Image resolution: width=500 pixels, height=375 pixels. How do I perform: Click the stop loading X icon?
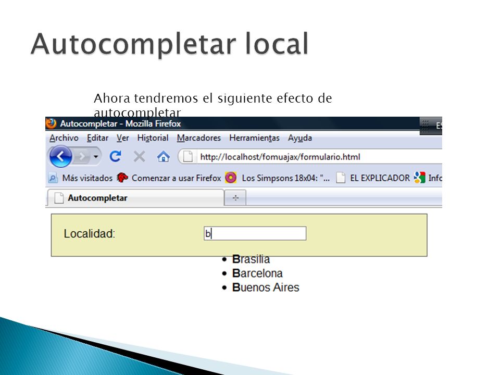[140, 157]
